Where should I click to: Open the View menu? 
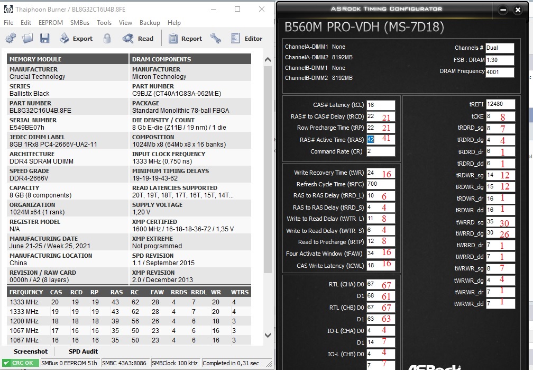coord(125,22)
